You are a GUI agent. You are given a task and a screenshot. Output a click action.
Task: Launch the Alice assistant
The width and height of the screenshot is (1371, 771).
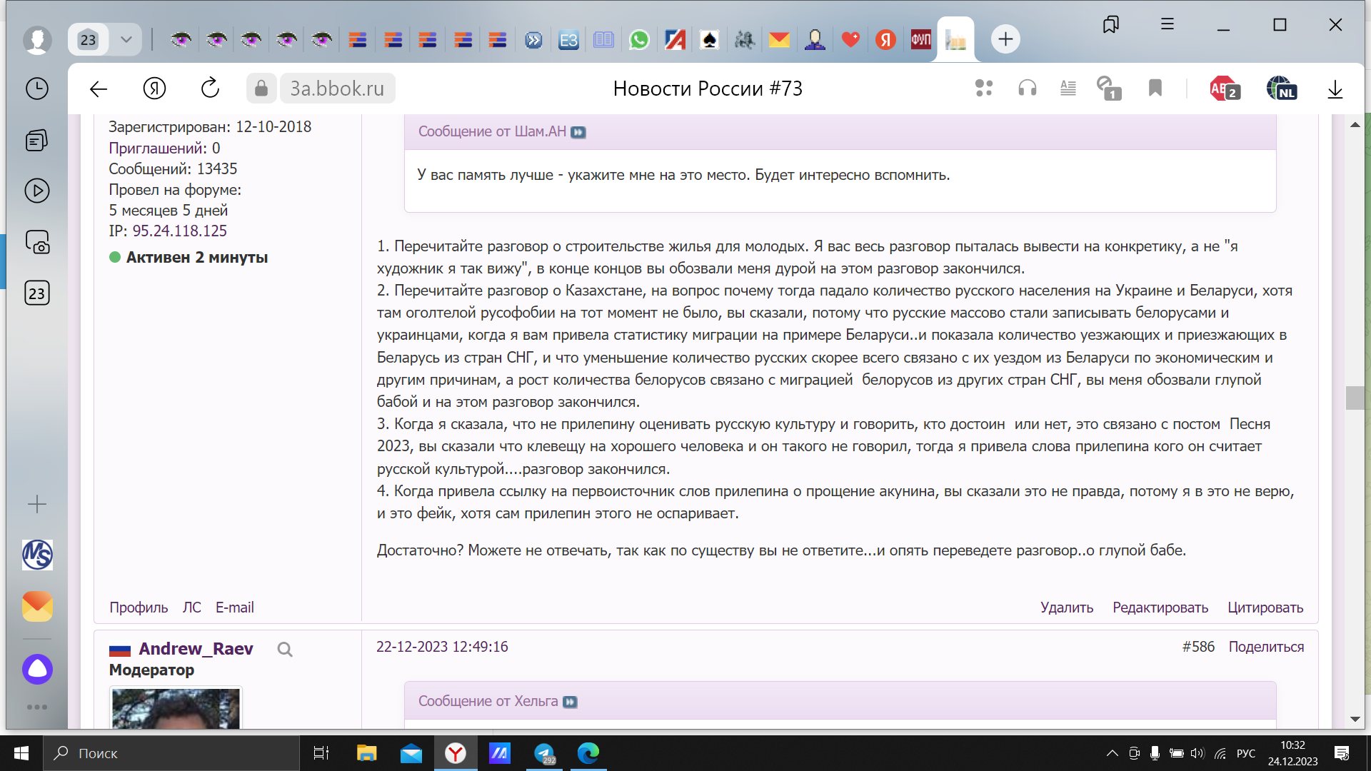point(37,669)
